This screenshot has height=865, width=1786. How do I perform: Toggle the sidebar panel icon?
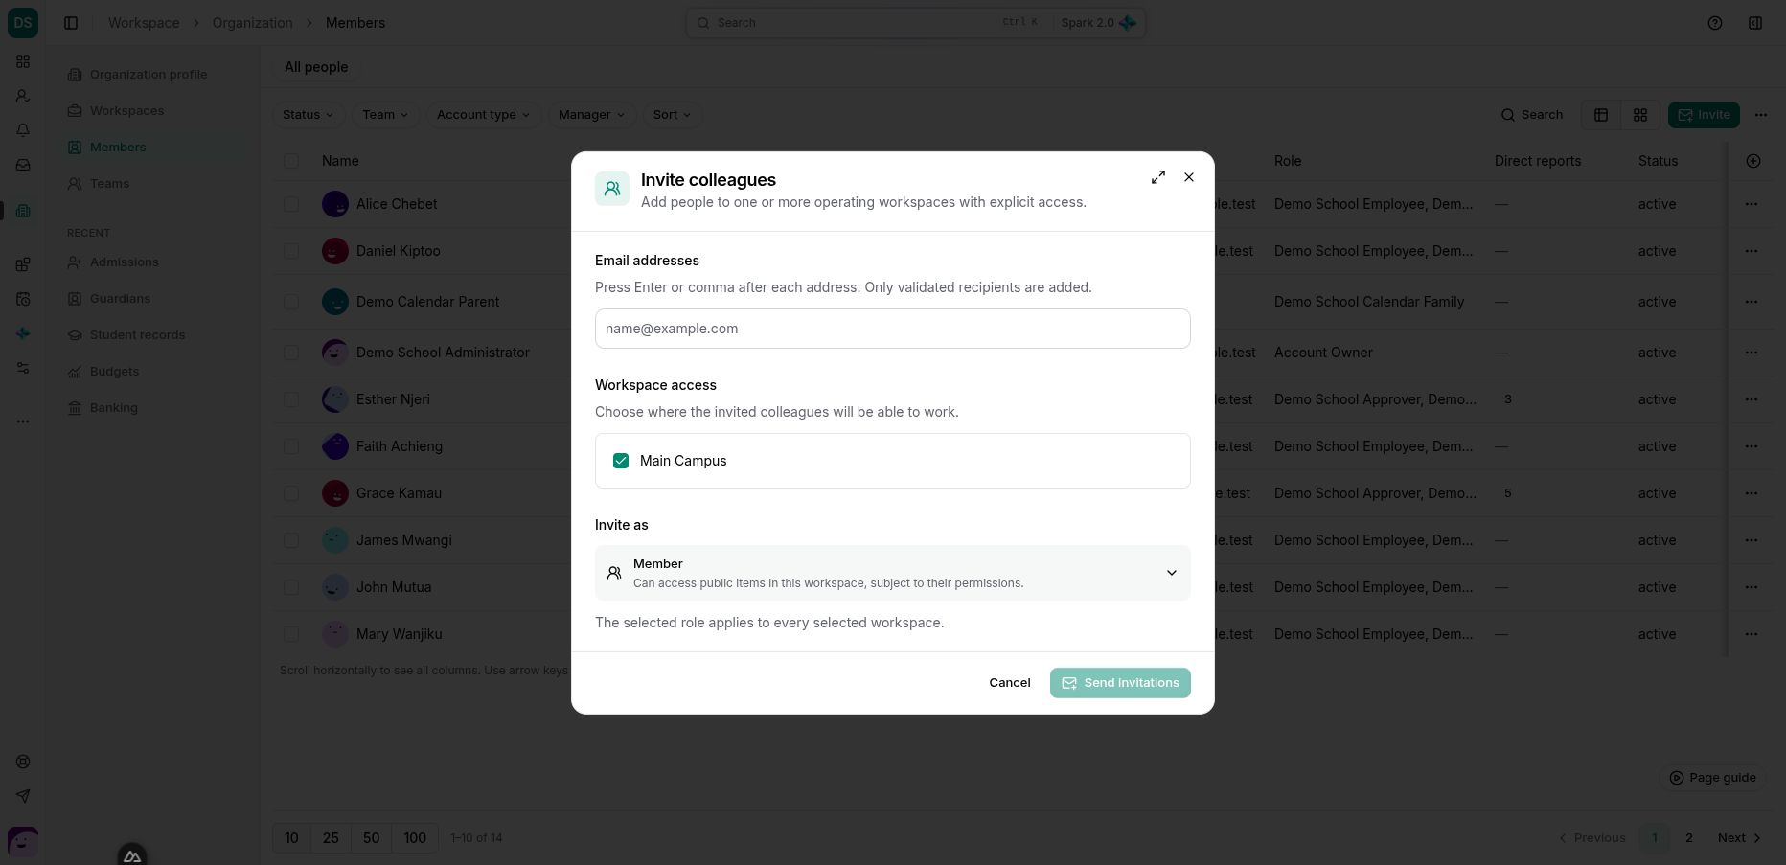pos(71,23)
